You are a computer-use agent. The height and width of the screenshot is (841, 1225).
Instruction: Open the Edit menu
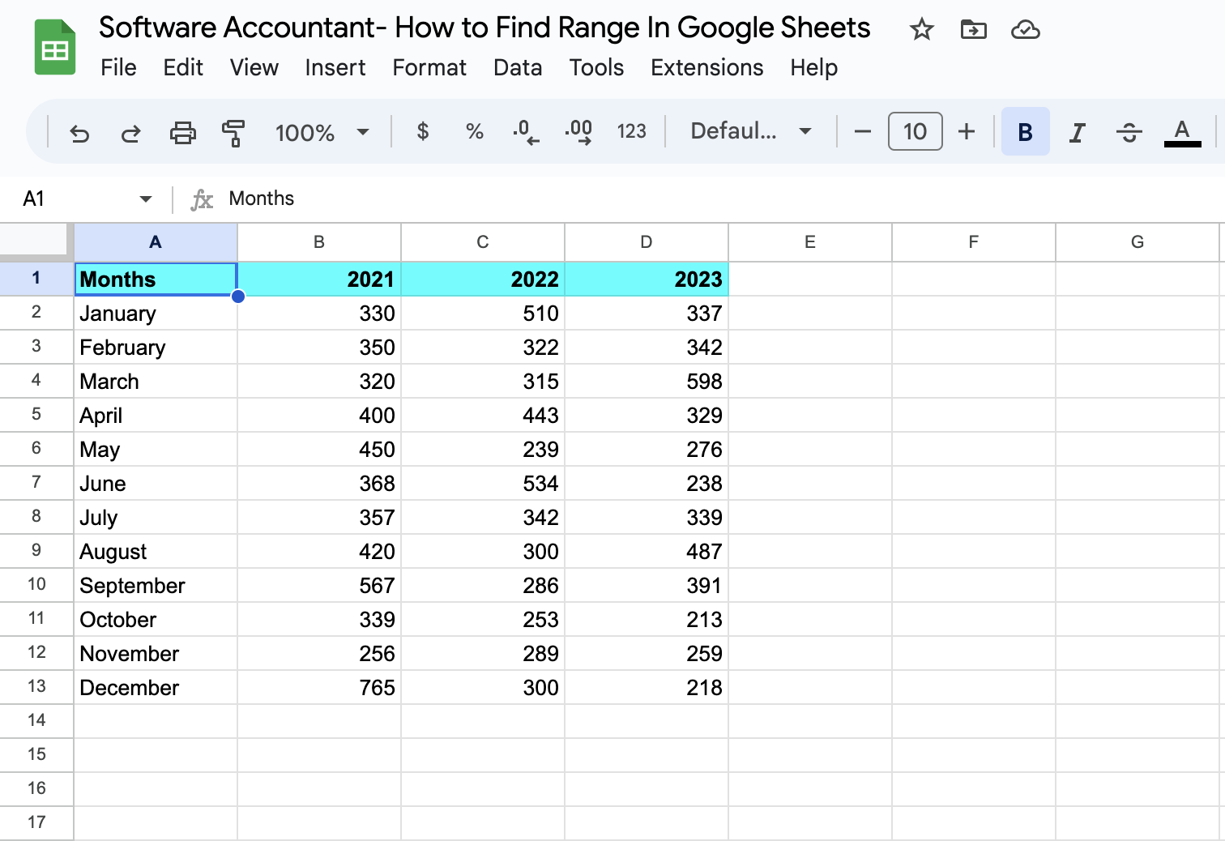(183, 67)
